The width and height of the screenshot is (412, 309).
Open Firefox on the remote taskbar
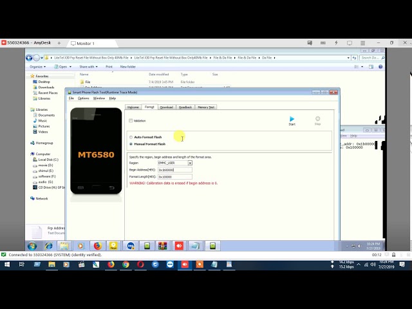click(x=97, y=246)
